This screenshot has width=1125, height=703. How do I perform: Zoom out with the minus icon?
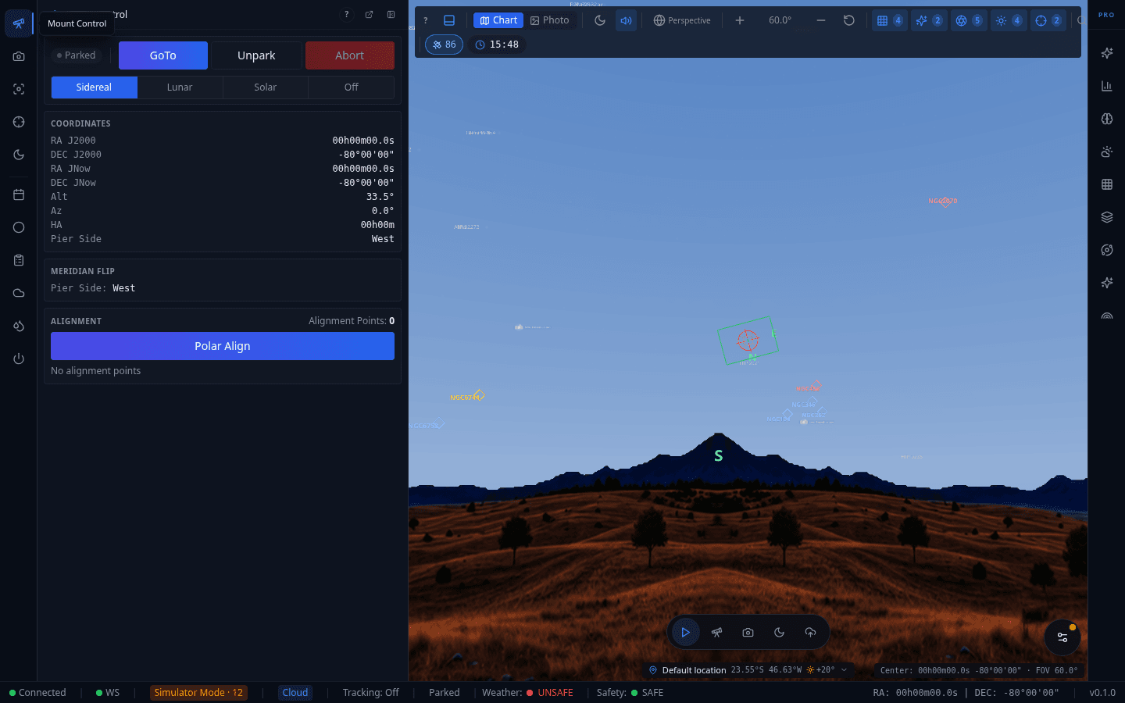coord(821,20)
